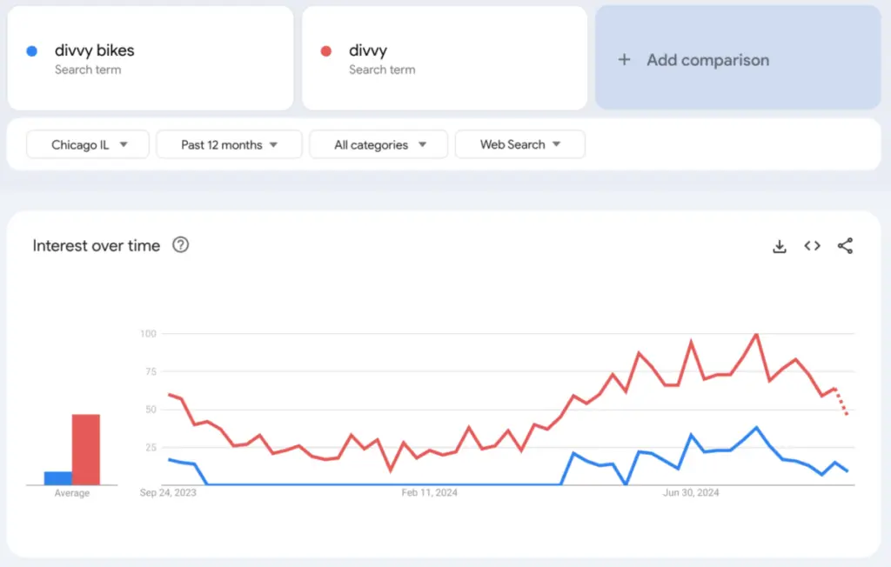Edit the divvy search term card
Screen dimensions: 891x567
[x=368, y=50]
